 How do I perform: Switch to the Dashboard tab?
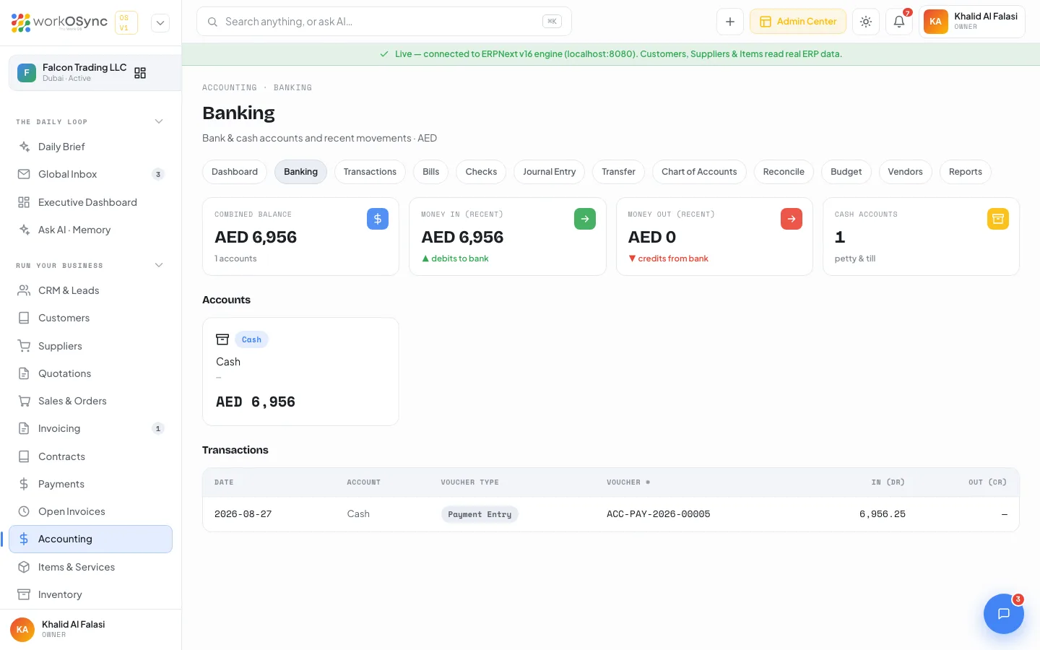(x=235, y=172)
